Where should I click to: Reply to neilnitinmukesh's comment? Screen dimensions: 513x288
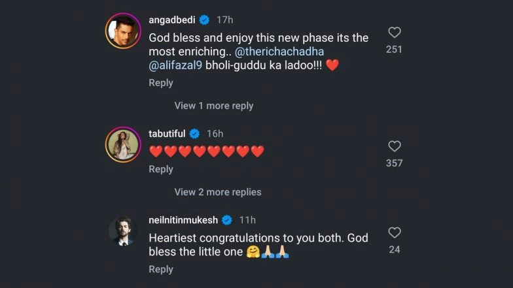click(x=161, y=269)
